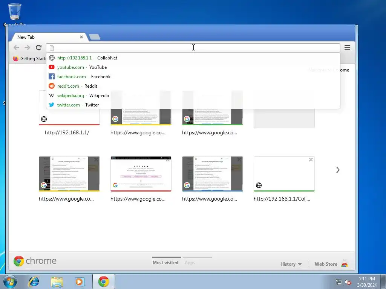Click the Twitter bird favicon in suggestions

coord(52,105)
